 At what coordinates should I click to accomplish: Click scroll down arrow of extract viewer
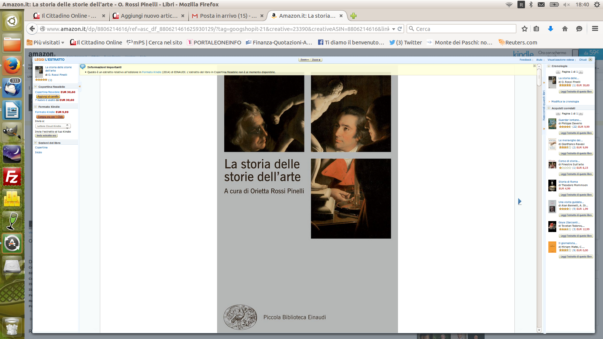539,330
